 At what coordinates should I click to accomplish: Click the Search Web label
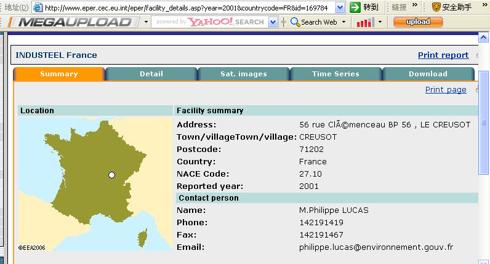coord(319,22)
